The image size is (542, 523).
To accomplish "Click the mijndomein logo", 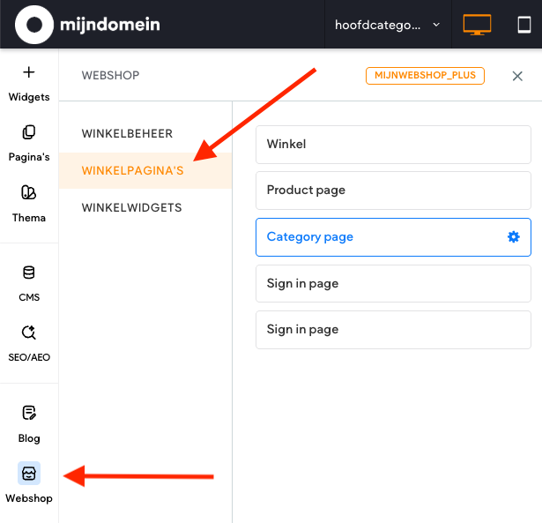I will [x=88, y=25].
